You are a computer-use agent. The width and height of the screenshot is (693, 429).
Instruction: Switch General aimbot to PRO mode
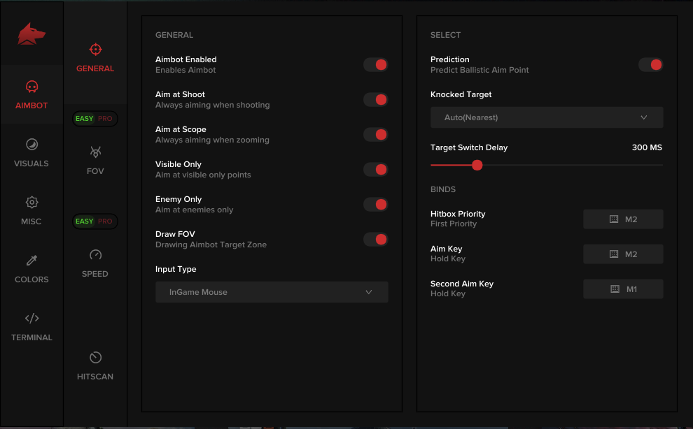click(x=106, y=118)
